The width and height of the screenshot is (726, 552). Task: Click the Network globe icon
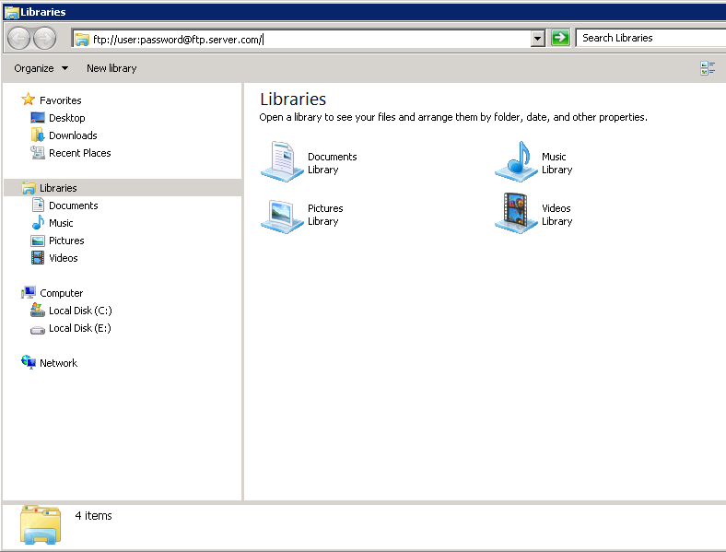tap(29, 362)
